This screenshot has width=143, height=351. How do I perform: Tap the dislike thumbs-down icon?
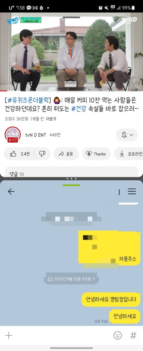pos(42,154)
